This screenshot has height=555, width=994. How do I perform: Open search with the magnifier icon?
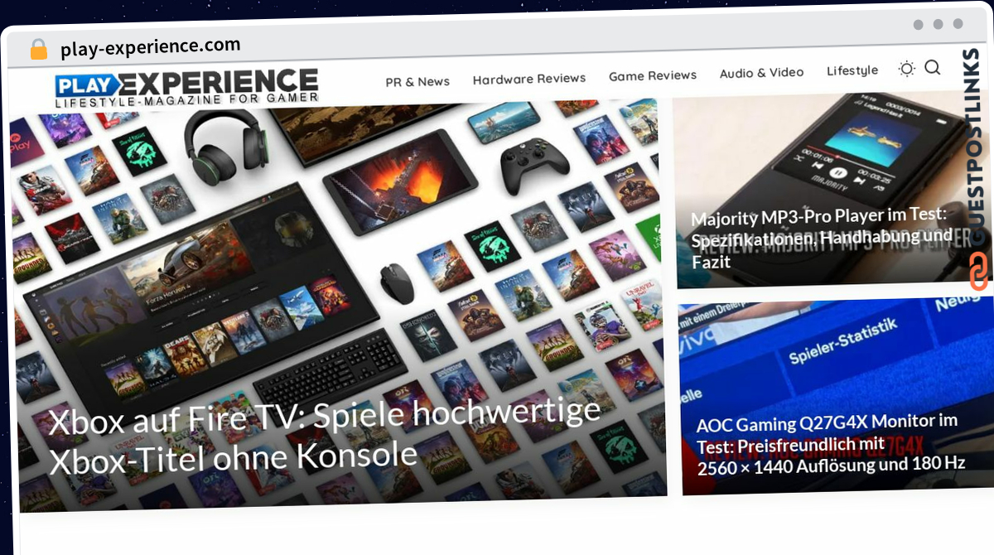tap(933, 68)
